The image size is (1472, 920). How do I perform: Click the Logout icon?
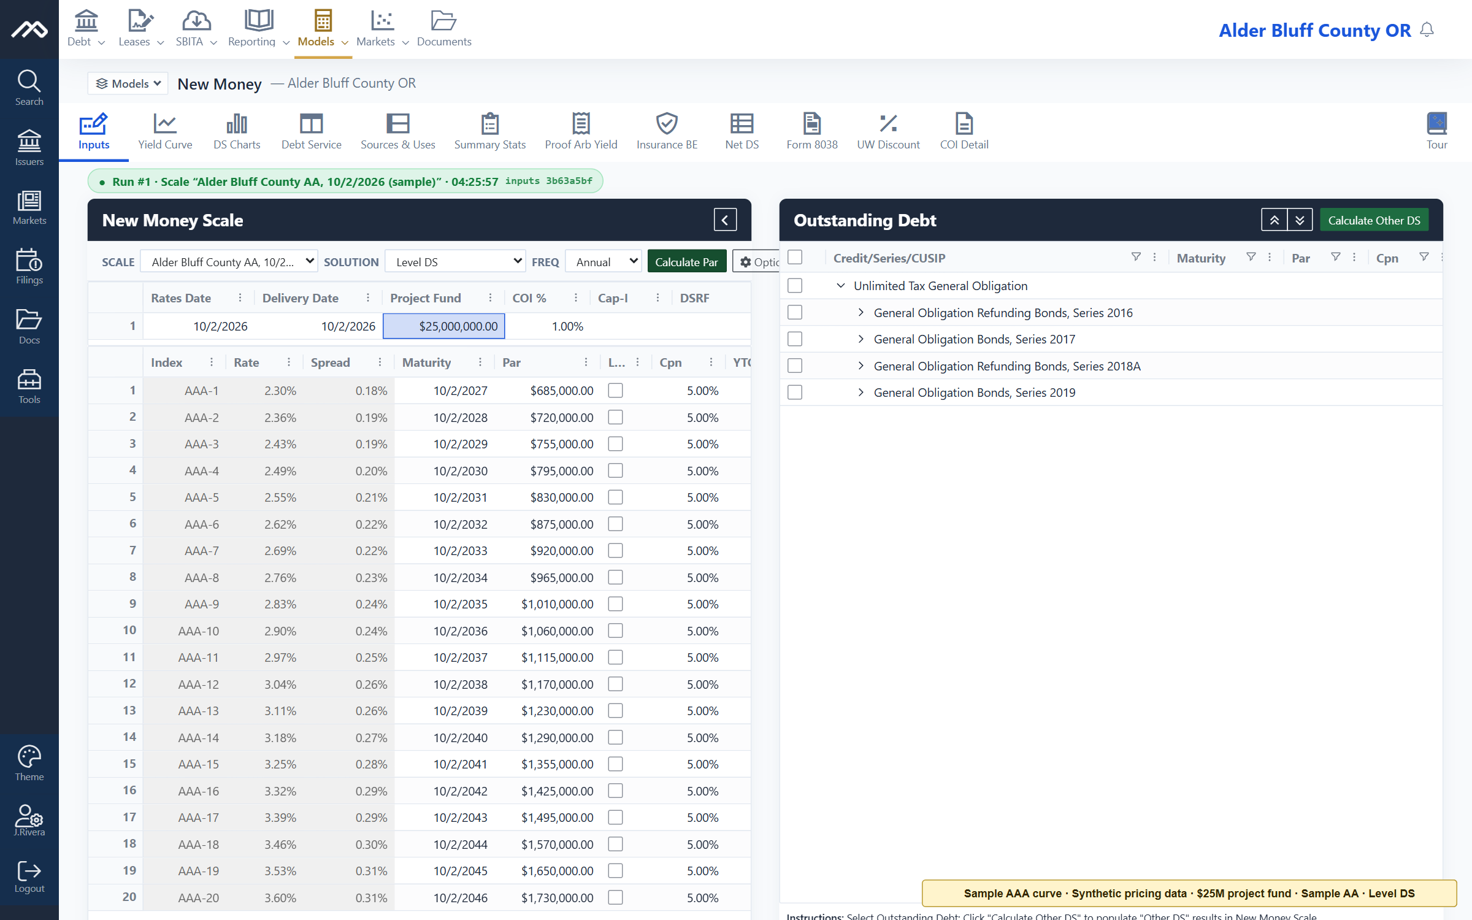[29, 877]
